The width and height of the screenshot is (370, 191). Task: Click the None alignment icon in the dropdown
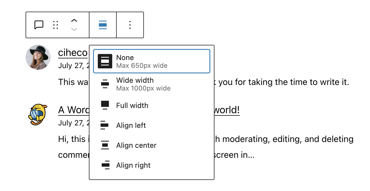105,61
